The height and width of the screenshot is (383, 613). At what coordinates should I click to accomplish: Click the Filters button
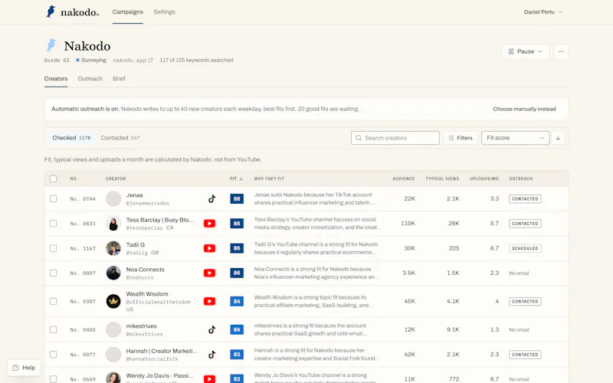point(461,138)
